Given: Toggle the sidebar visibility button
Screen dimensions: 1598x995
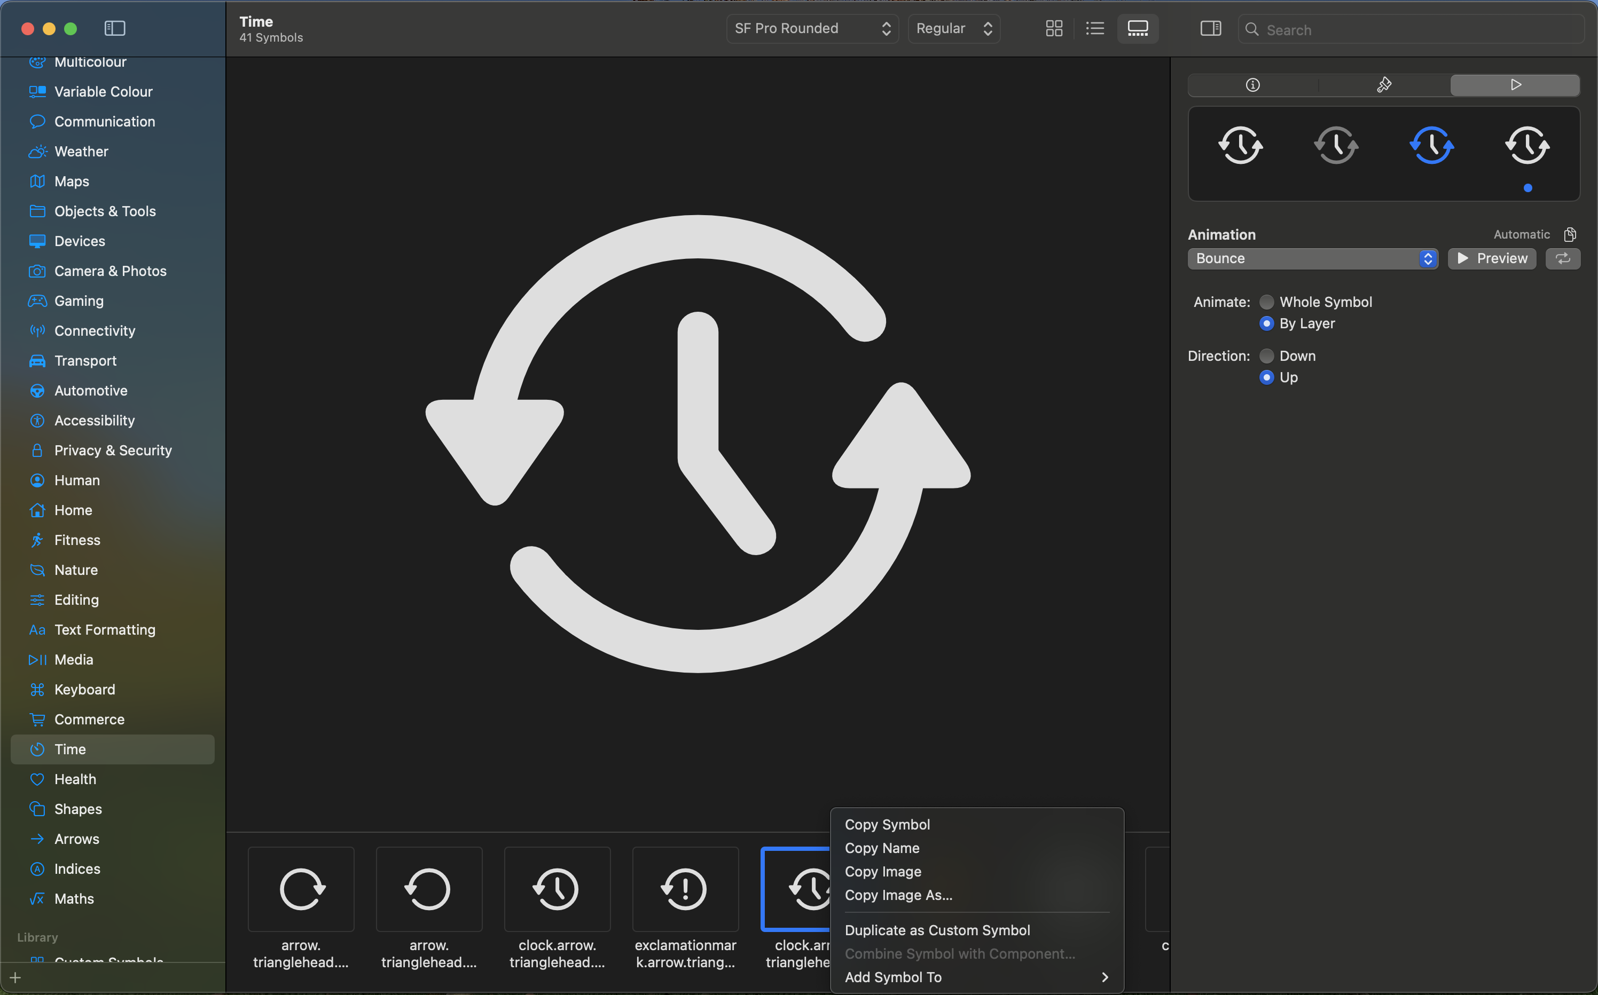Looking at the screenshot, I should click(115, 28).
